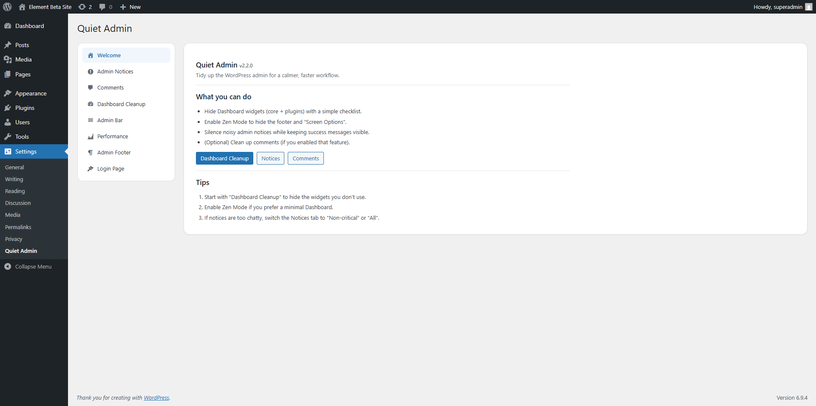Open the comments bubble icon in admin bar

pyautogui.click(x=102, y=7)
